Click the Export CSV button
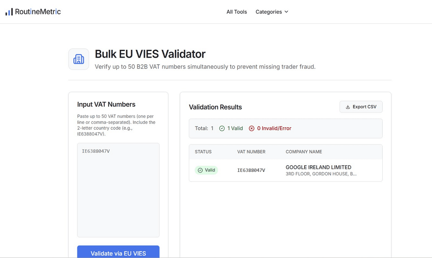The height and width of the screenshot is (258, 432). click(x=361, y=107)
